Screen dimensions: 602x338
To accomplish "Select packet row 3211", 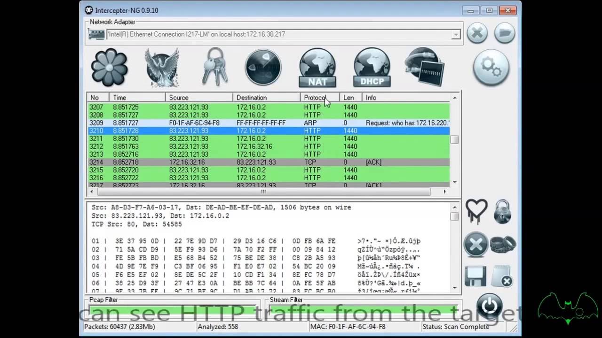I will 269,138.
